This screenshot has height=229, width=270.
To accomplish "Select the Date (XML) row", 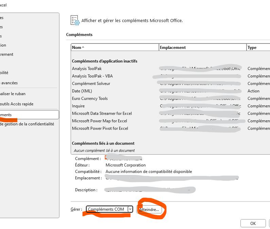I will click(x=170, y=91).
